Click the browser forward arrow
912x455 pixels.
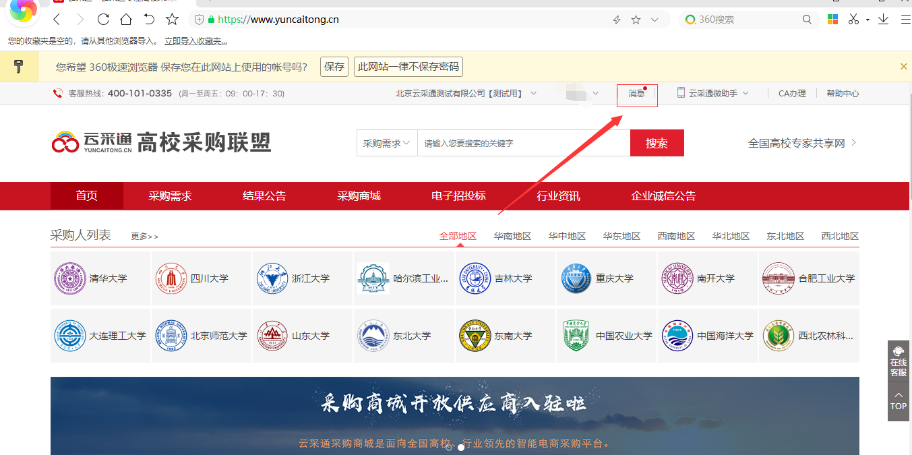[x=80, y=20]
